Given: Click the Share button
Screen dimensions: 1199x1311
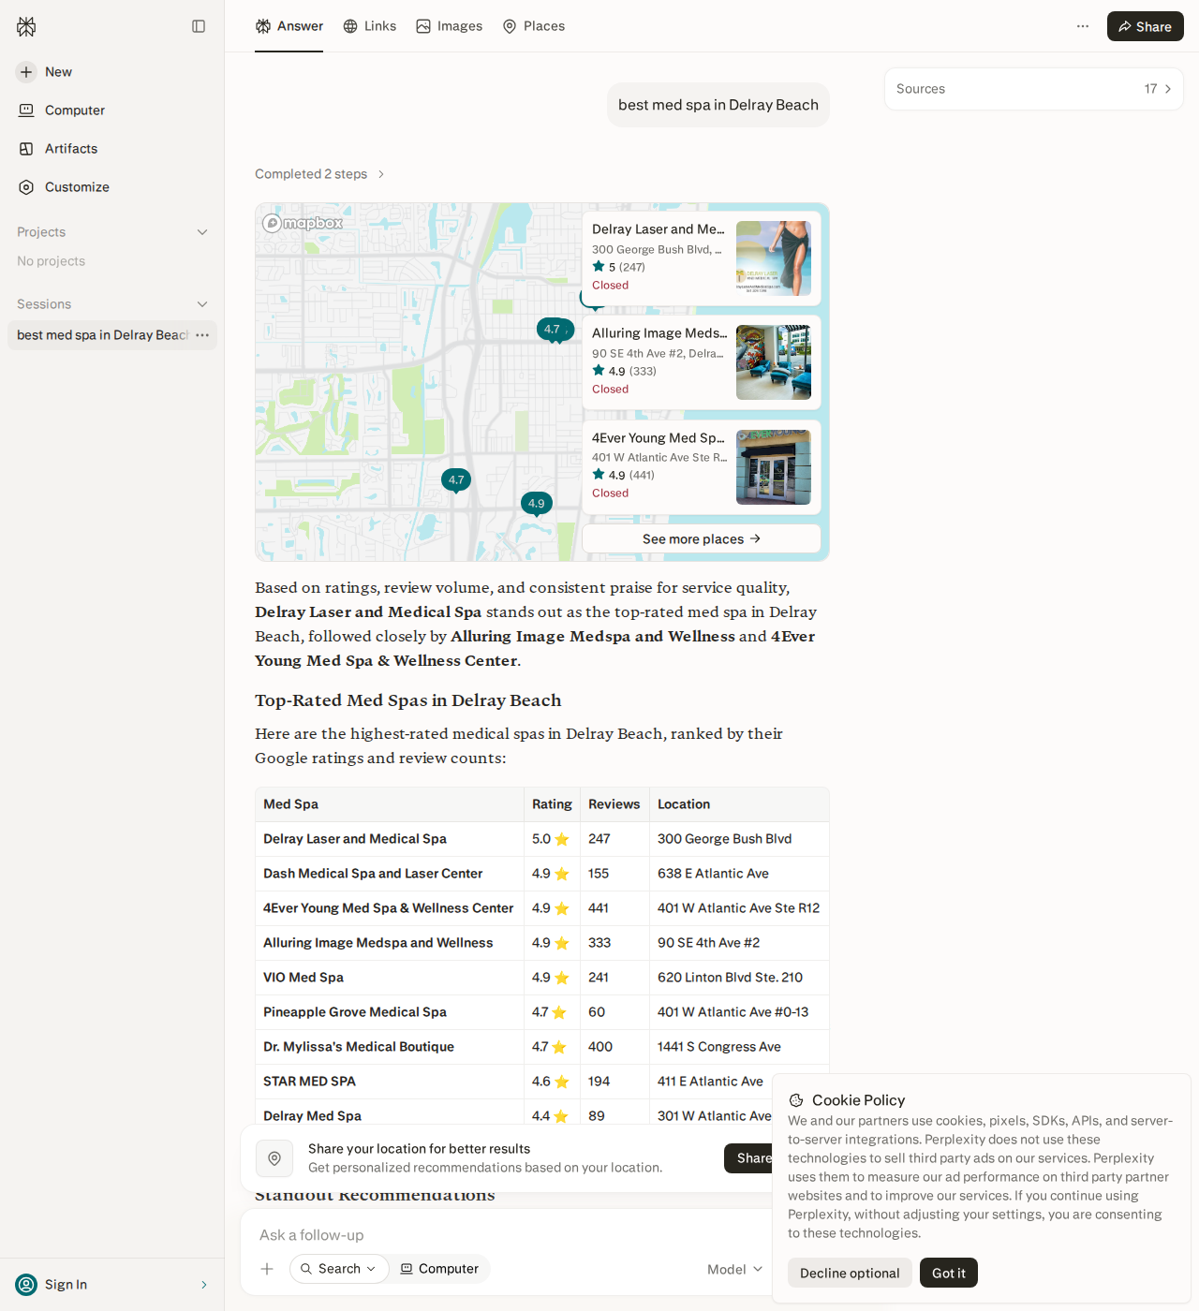Looking at the screenshot, I should click(1146, 26).
